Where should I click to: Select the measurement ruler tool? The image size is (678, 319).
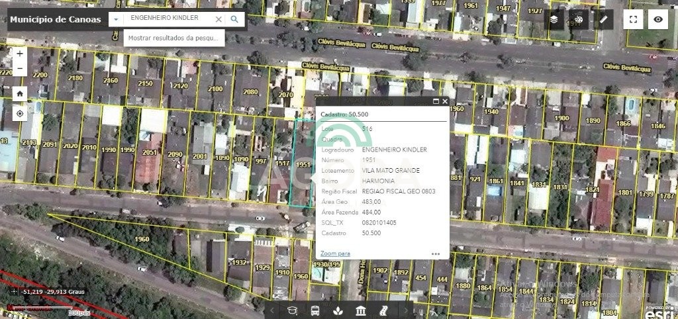(x=603, y=20)
